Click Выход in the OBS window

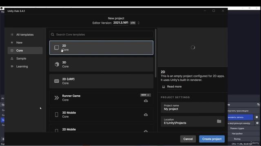(237, 139)
